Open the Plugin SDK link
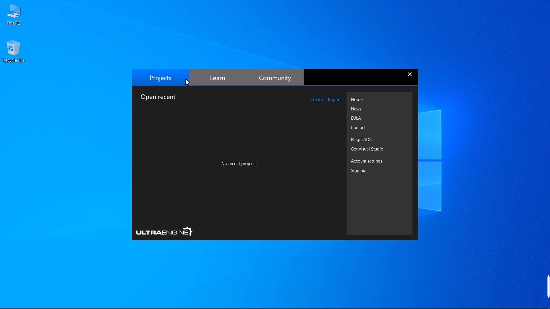Image resolution: width=550 pixels, height=309 pixels. 361,140
